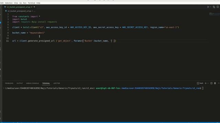Open the Terminal menu
The image size is (220, 123).
tap(31, 3)
